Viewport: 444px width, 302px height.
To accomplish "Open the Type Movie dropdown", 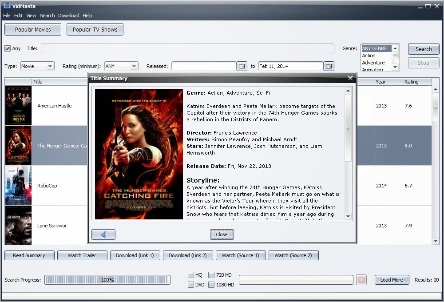I will pos(50,66).
